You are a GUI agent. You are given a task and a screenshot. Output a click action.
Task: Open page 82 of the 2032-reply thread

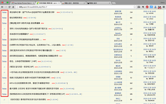(x=75, y=72)
